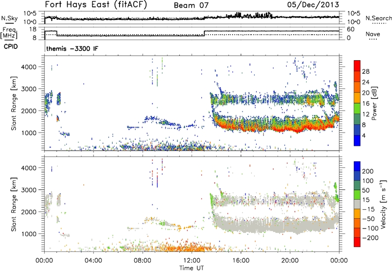Click the '18' frequency axis value
This screenshot has width=392, height=271.
[x=33, y=29]
